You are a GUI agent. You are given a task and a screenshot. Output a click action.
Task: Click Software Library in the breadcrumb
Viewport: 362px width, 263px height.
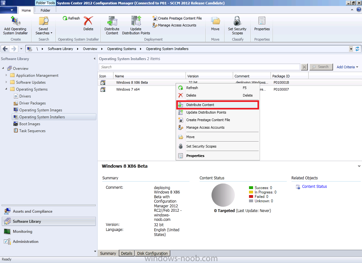coord(60,49)
